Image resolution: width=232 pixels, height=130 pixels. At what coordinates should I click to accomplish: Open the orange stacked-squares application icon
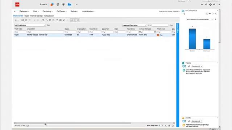click(x=52, y=4)
